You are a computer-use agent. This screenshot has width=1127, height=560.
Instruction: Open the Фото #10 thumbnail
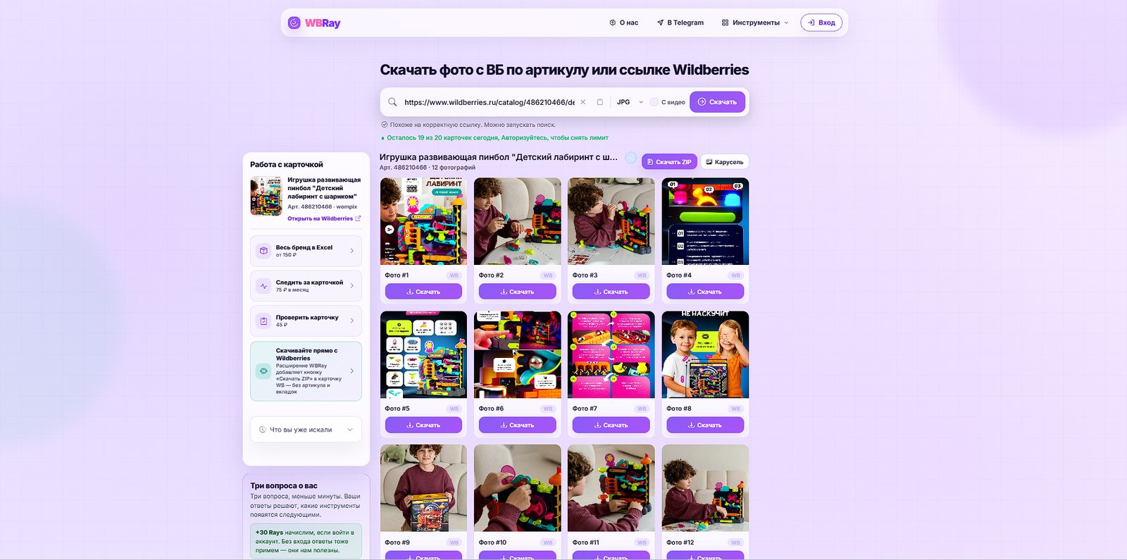tap(517, 488)
